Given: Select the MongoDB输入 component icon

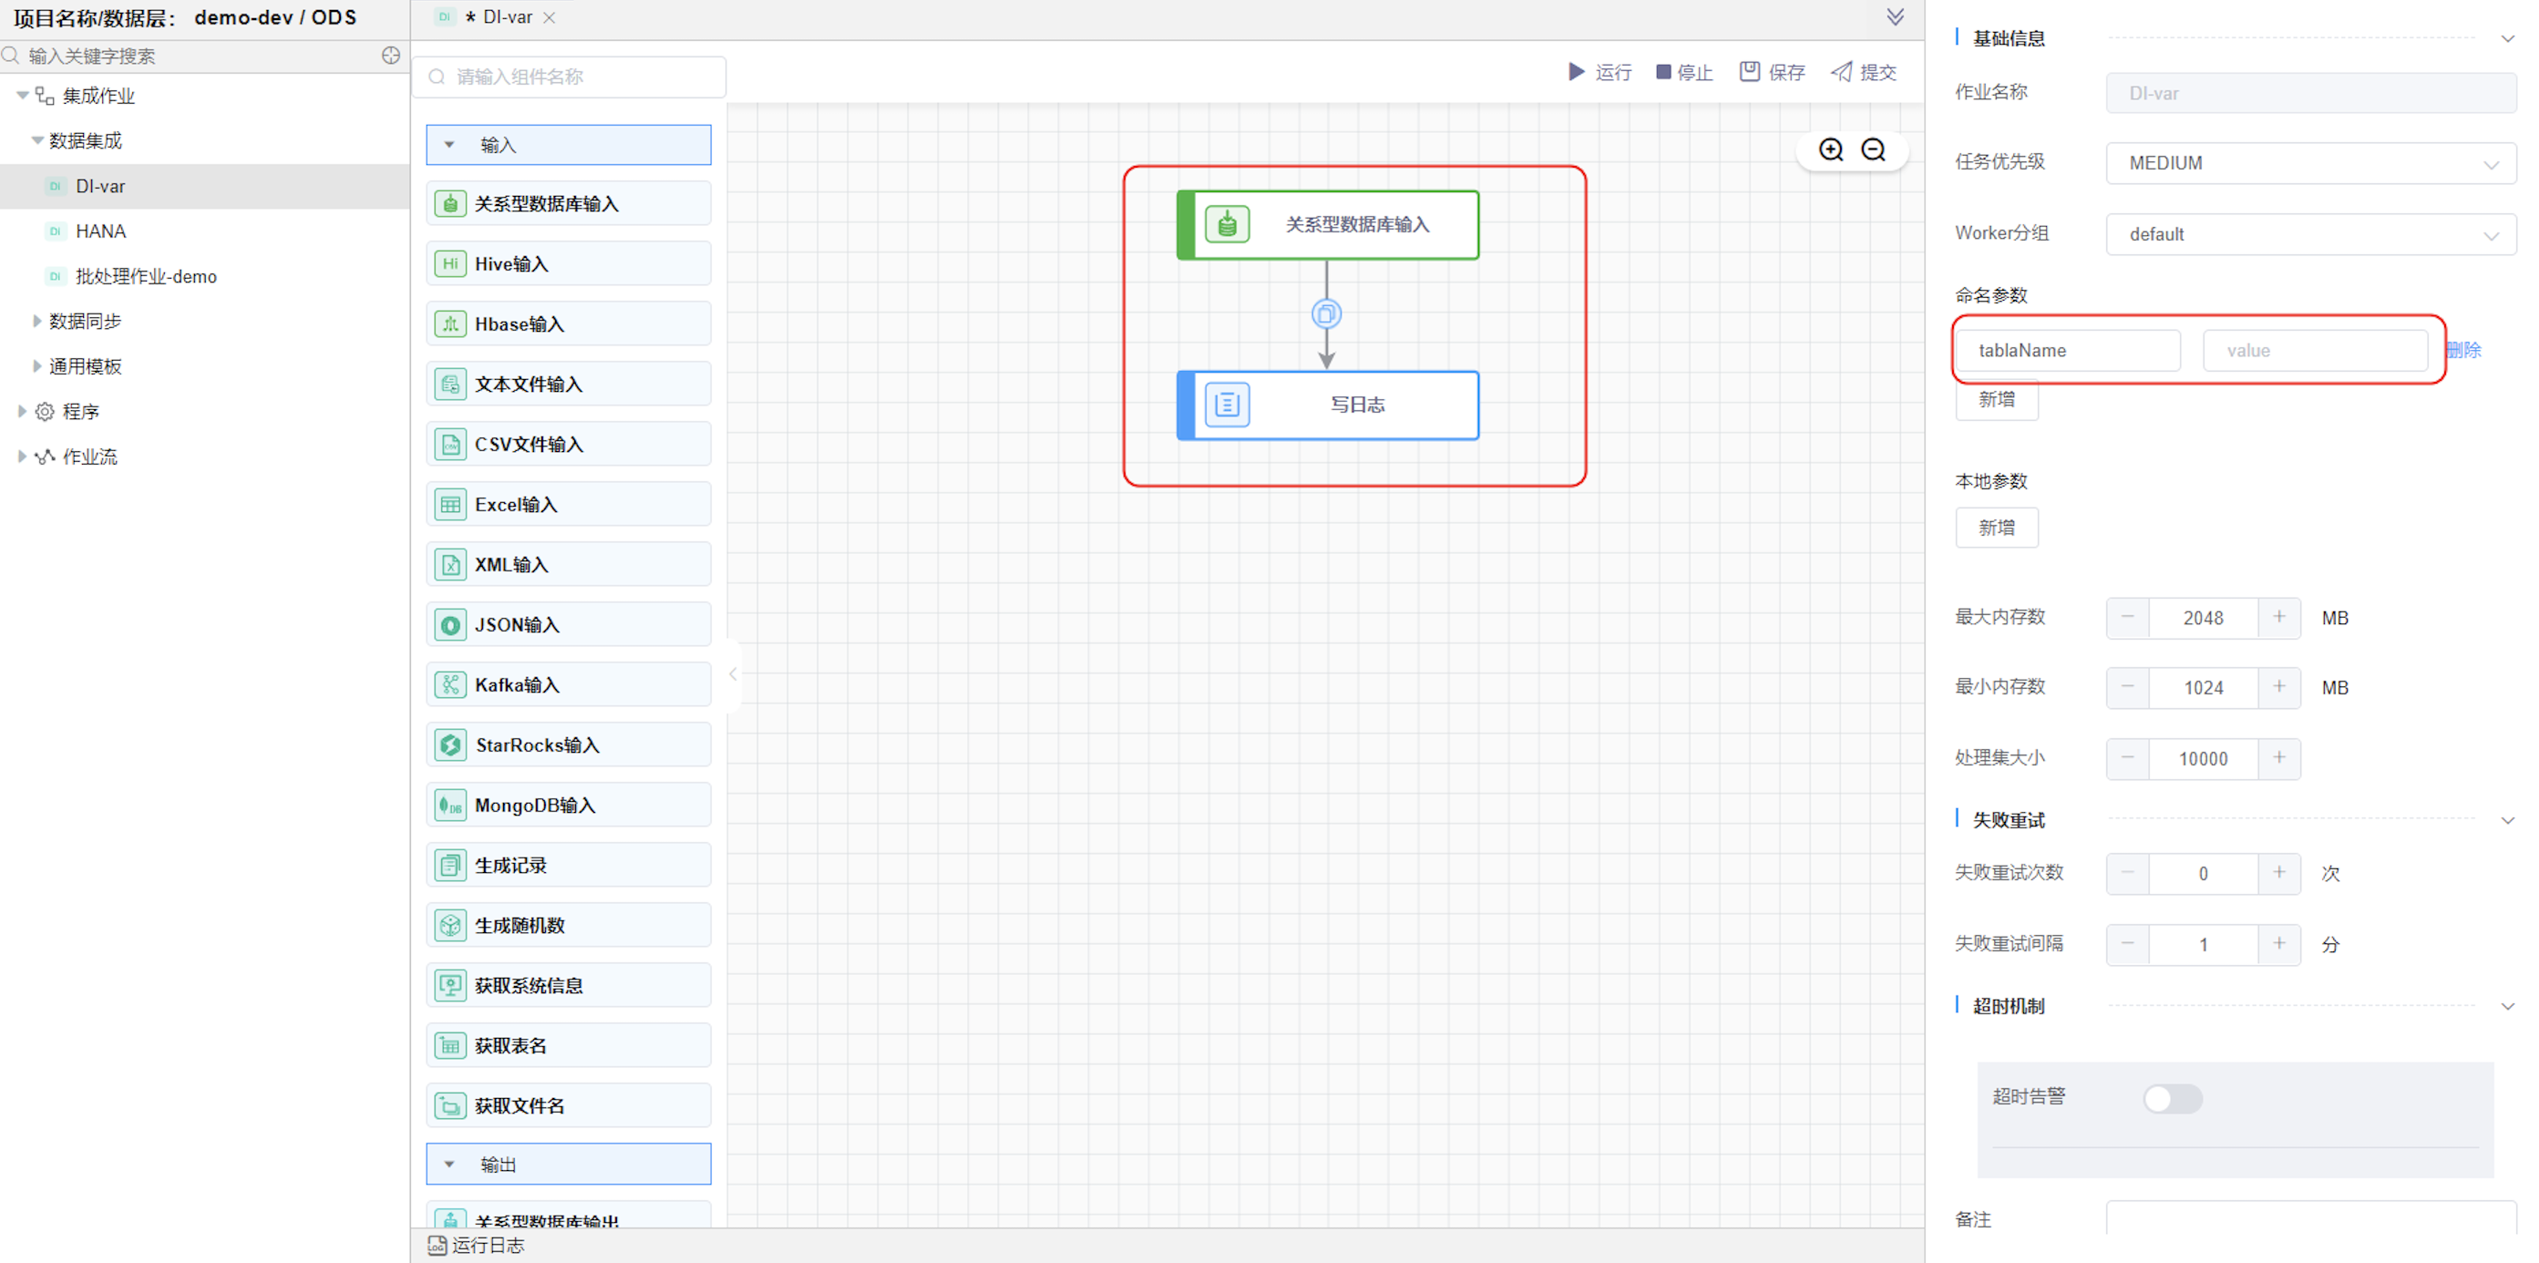Looking at the screenshot, I should [x=450, y=805].
